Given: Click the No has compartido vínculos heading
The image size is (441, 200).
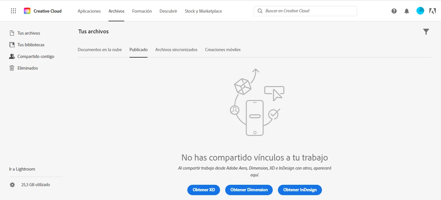Looking at the screenshot, I should coord(255,158).
